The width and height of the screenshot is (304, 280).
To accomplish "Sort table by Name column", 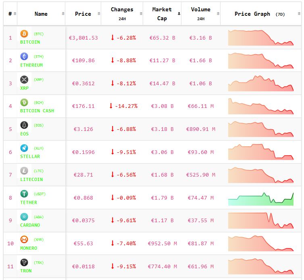I will click(x=41, y=14).
